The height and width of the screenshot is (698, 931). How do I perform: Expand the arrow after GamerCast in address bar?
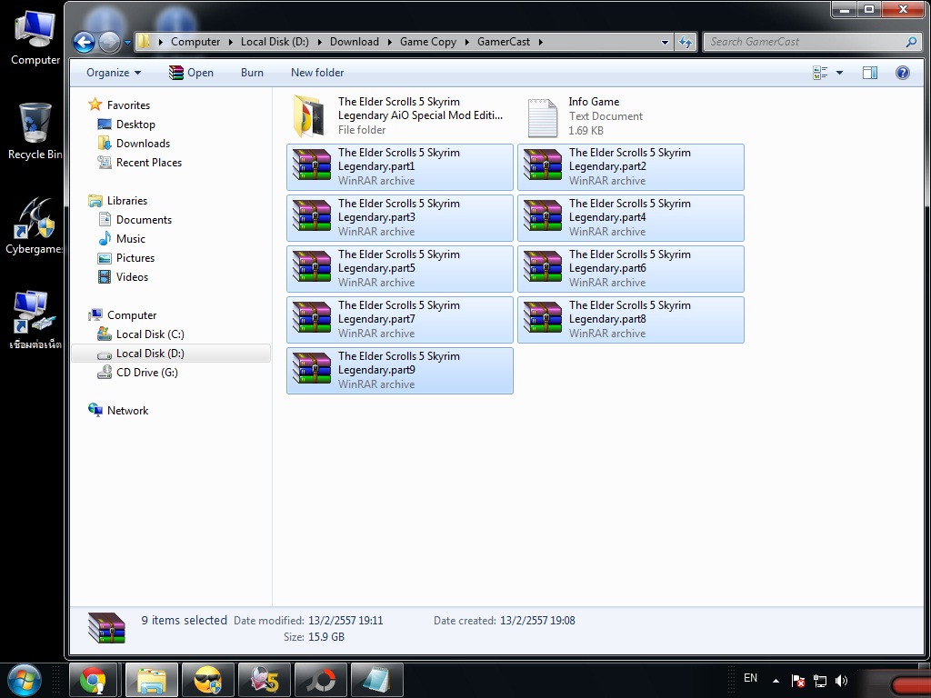point(540,42)
